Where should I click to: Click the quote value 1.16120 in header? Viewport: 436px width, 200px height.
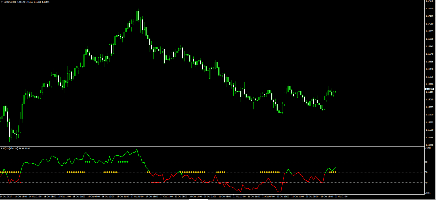point(21,2)
